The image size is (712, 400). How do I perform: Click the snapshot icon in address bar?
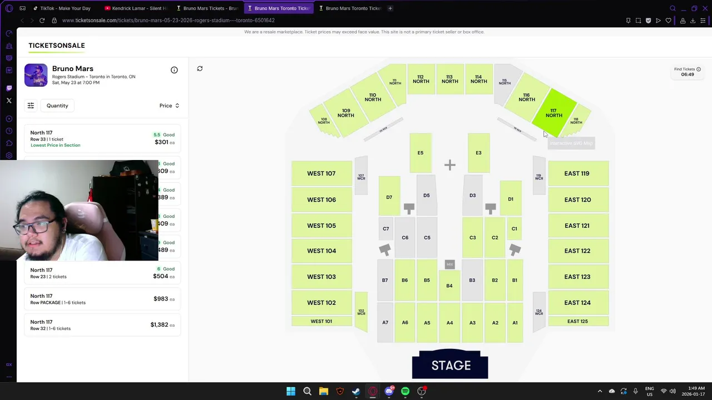(638, 21)
